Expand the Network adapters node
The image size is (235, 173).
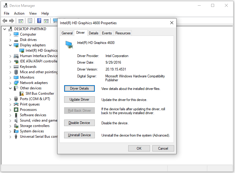click(10, 83)
